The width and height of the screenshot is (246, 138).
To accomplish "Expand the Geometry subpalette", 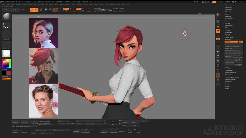I will 228,5.
